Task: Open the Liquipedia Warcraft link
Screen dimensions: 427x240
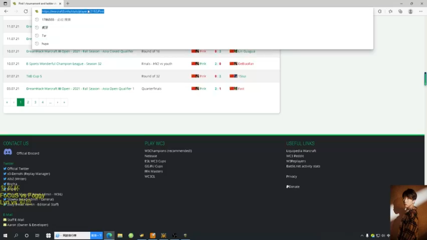Action: tap(301, 151)
